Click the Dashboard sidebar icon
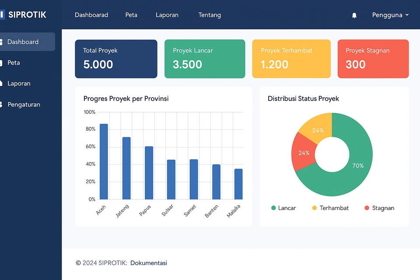Viewport: 420px width, 280px height. 1,42
